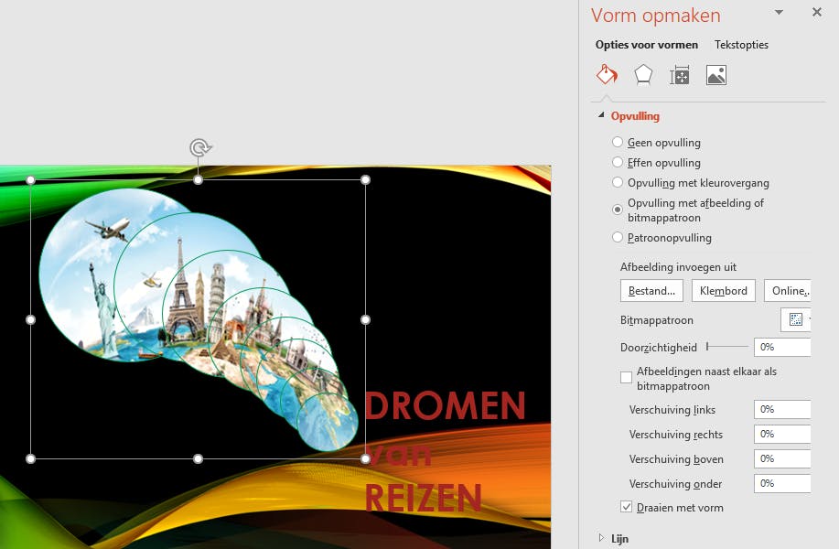Screen dimensions: 839x549
Task: Close the Vorm opmaken pane
Action: coord(816,12)
